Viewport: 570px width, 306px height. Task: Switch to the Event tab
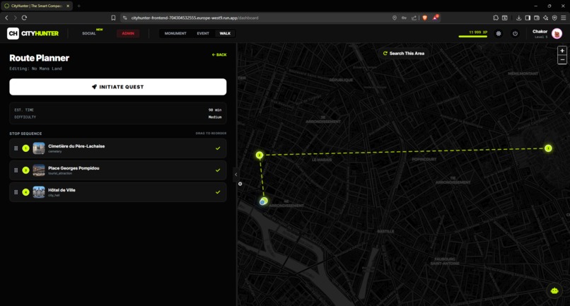203,33
